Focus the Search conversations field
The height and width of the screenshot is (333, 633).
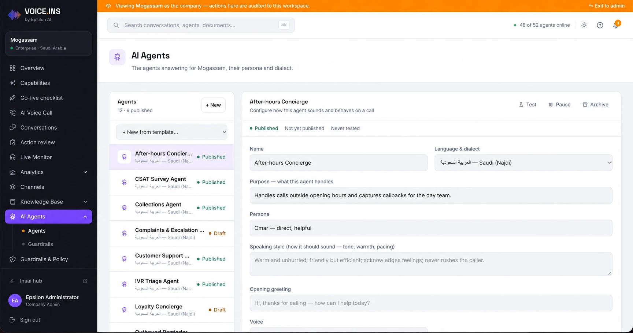click(x=201, y=25)
